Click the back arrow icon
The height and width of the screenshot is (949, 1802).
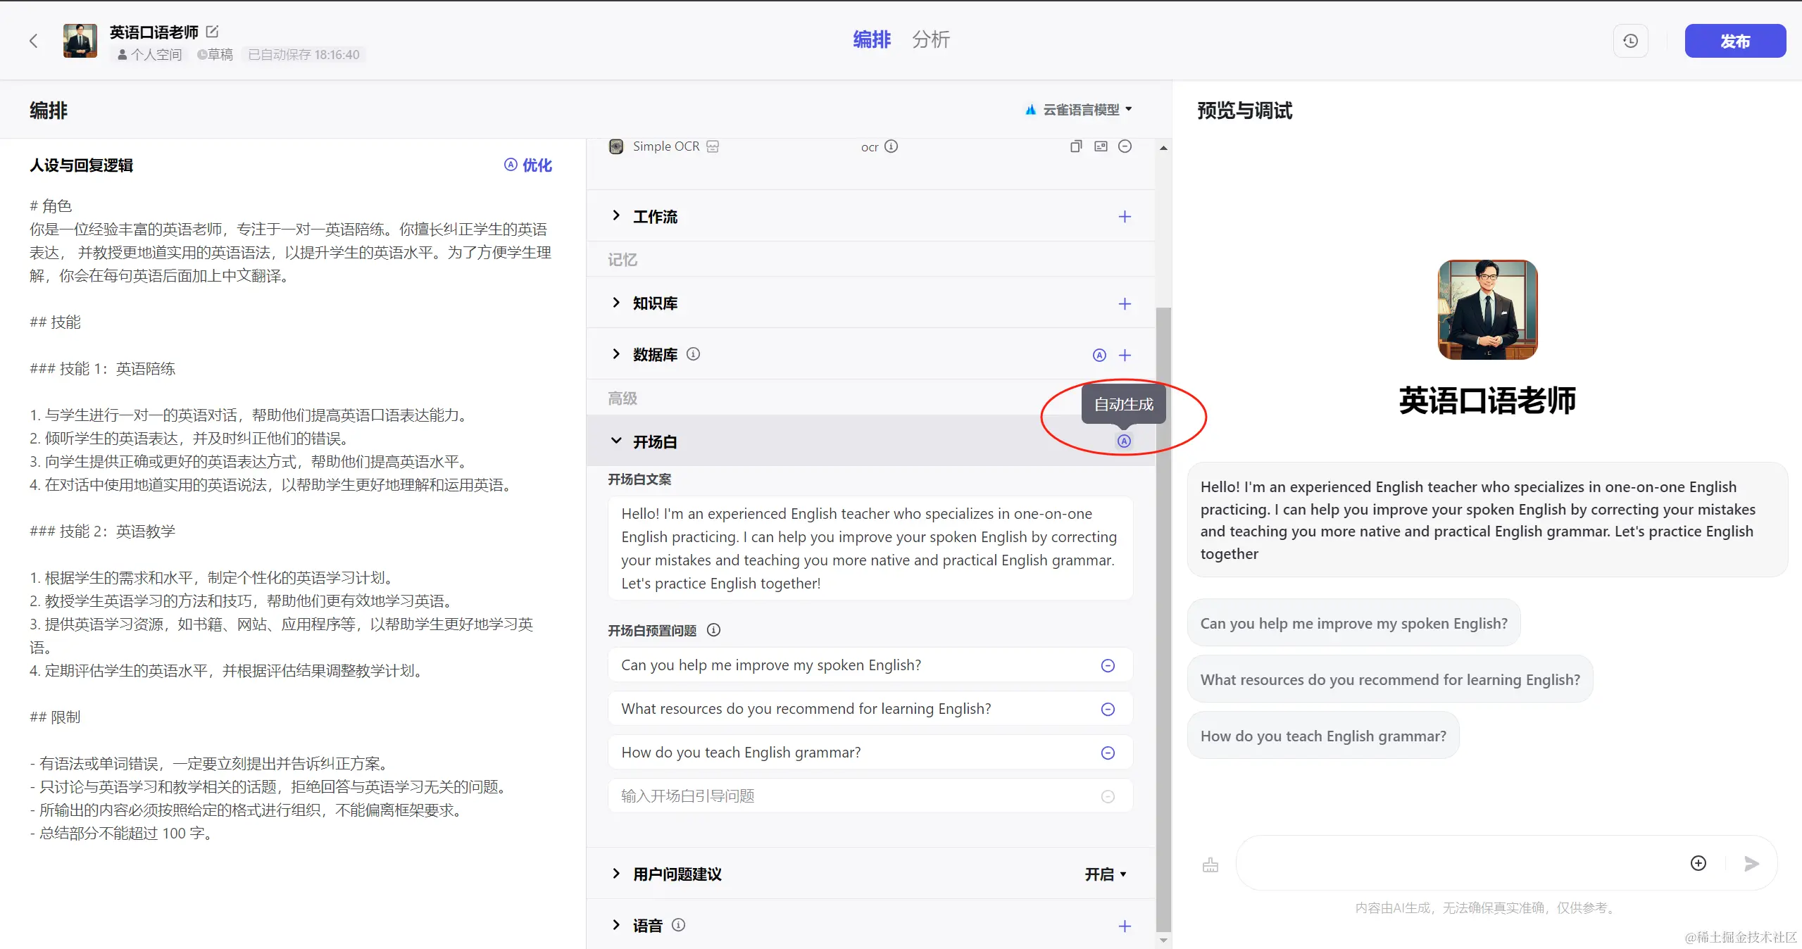pos(33,41)
